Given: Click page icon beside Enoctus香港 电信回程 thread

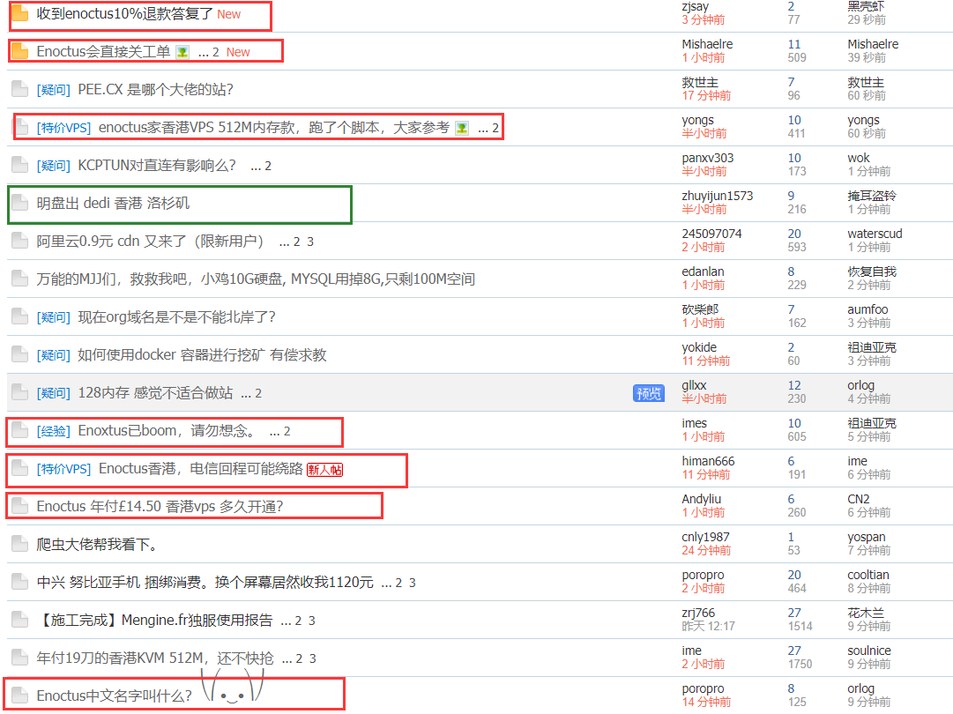Looking at the screenshot, I should pos(20,468).
